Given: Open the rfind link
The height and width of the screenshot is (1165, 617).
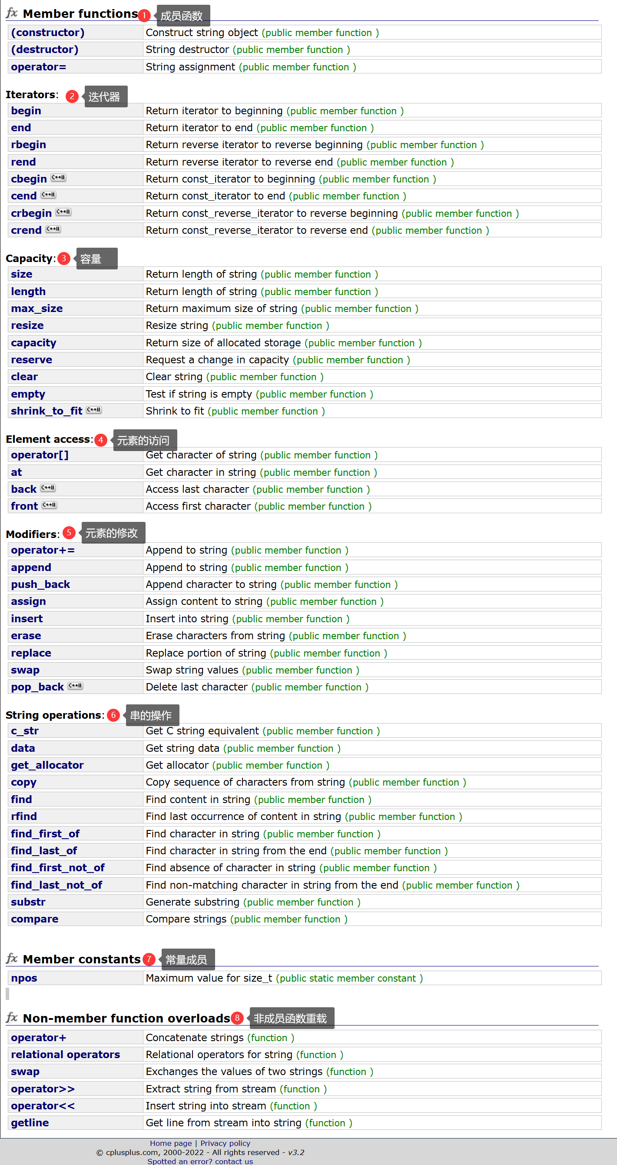Looking at the screenshot, I should coord(24,816).
